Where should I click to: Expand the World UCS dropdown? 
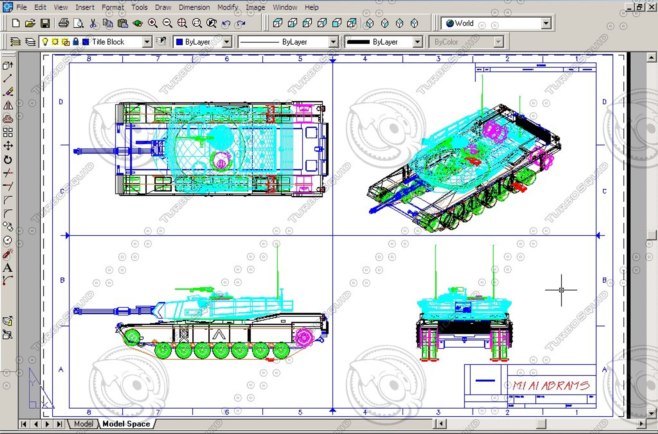point(546,23)
